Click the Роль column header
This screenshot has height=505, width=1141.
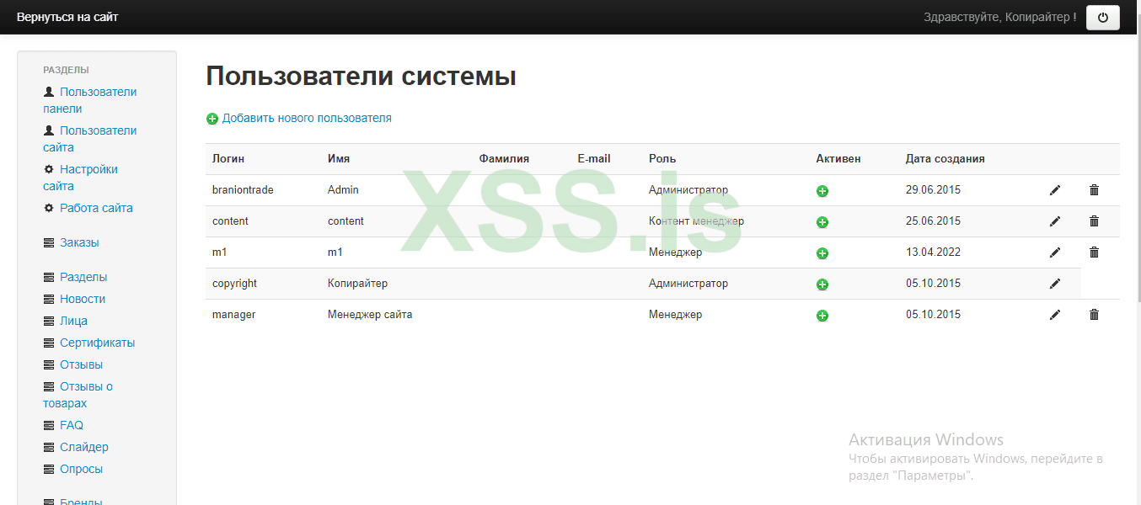[662, 158]
